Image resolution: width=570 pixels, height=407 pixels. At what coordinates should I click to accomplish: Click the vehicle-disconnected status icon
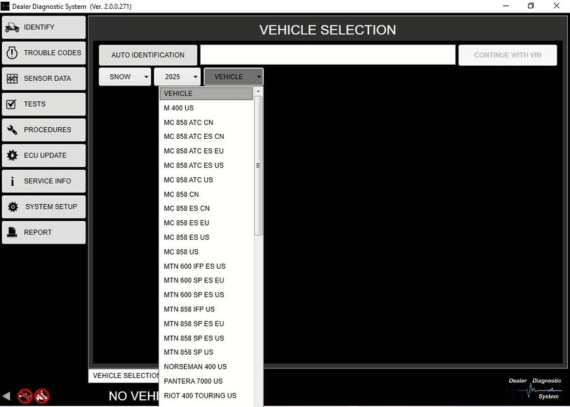pyautogui.click(x=42, y=396)
